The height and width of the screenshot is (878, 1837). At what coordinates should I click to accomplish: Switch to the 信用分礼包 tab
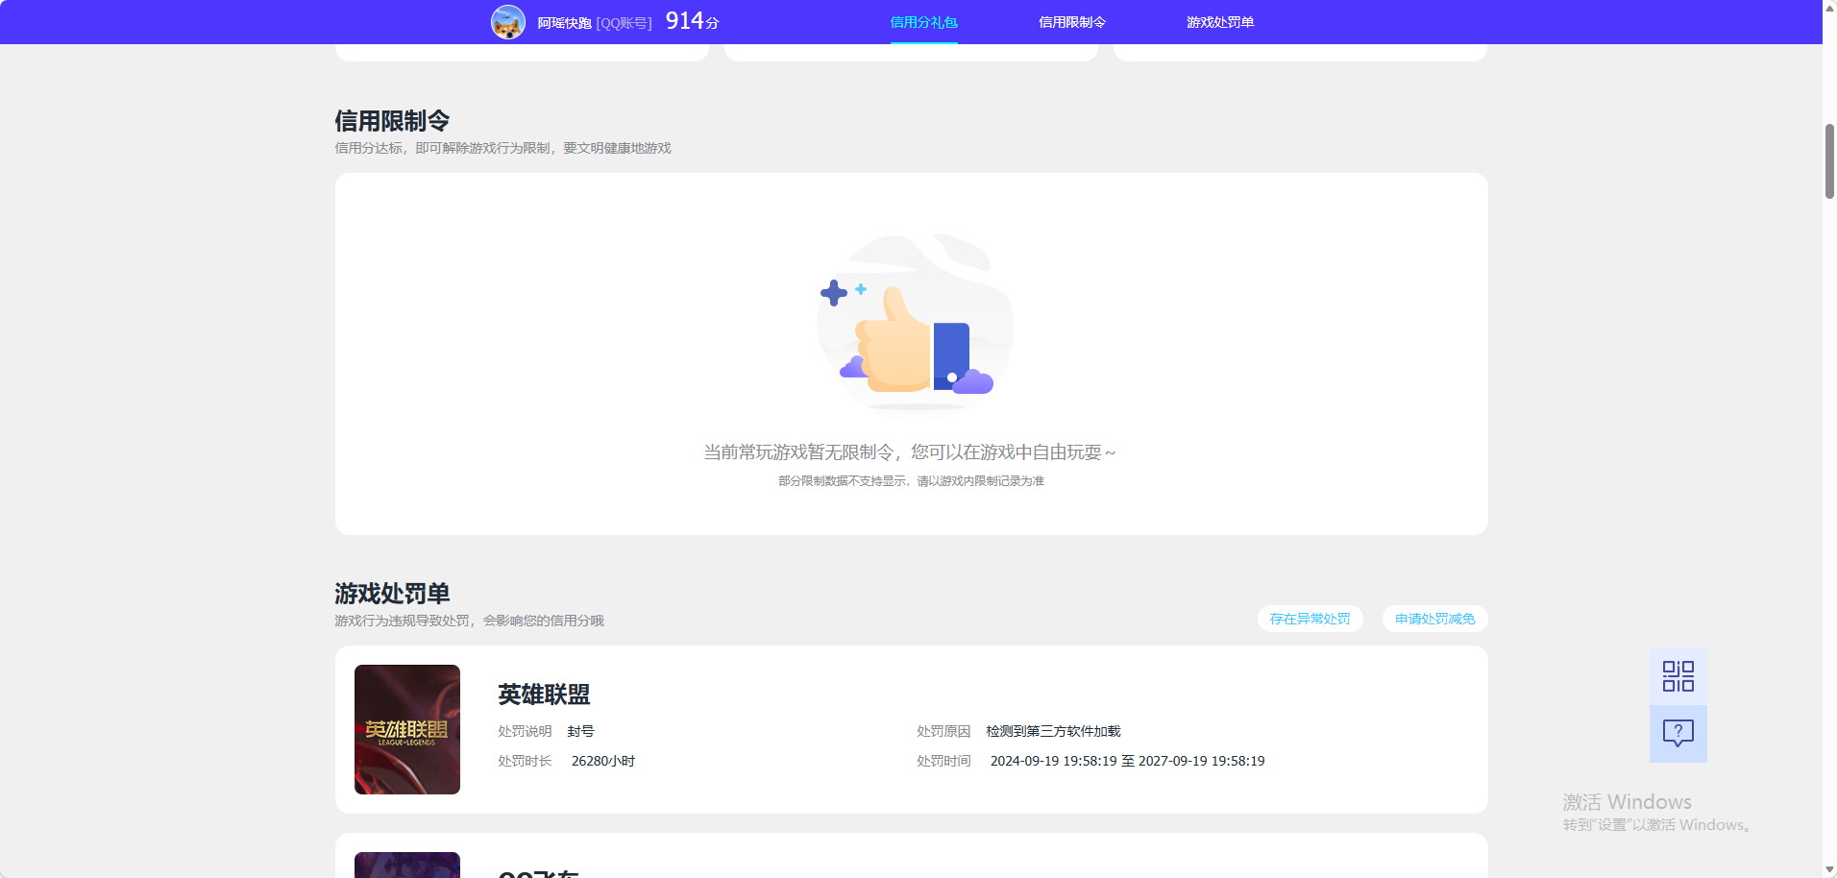pyautogui.click(x=923, y=21)
